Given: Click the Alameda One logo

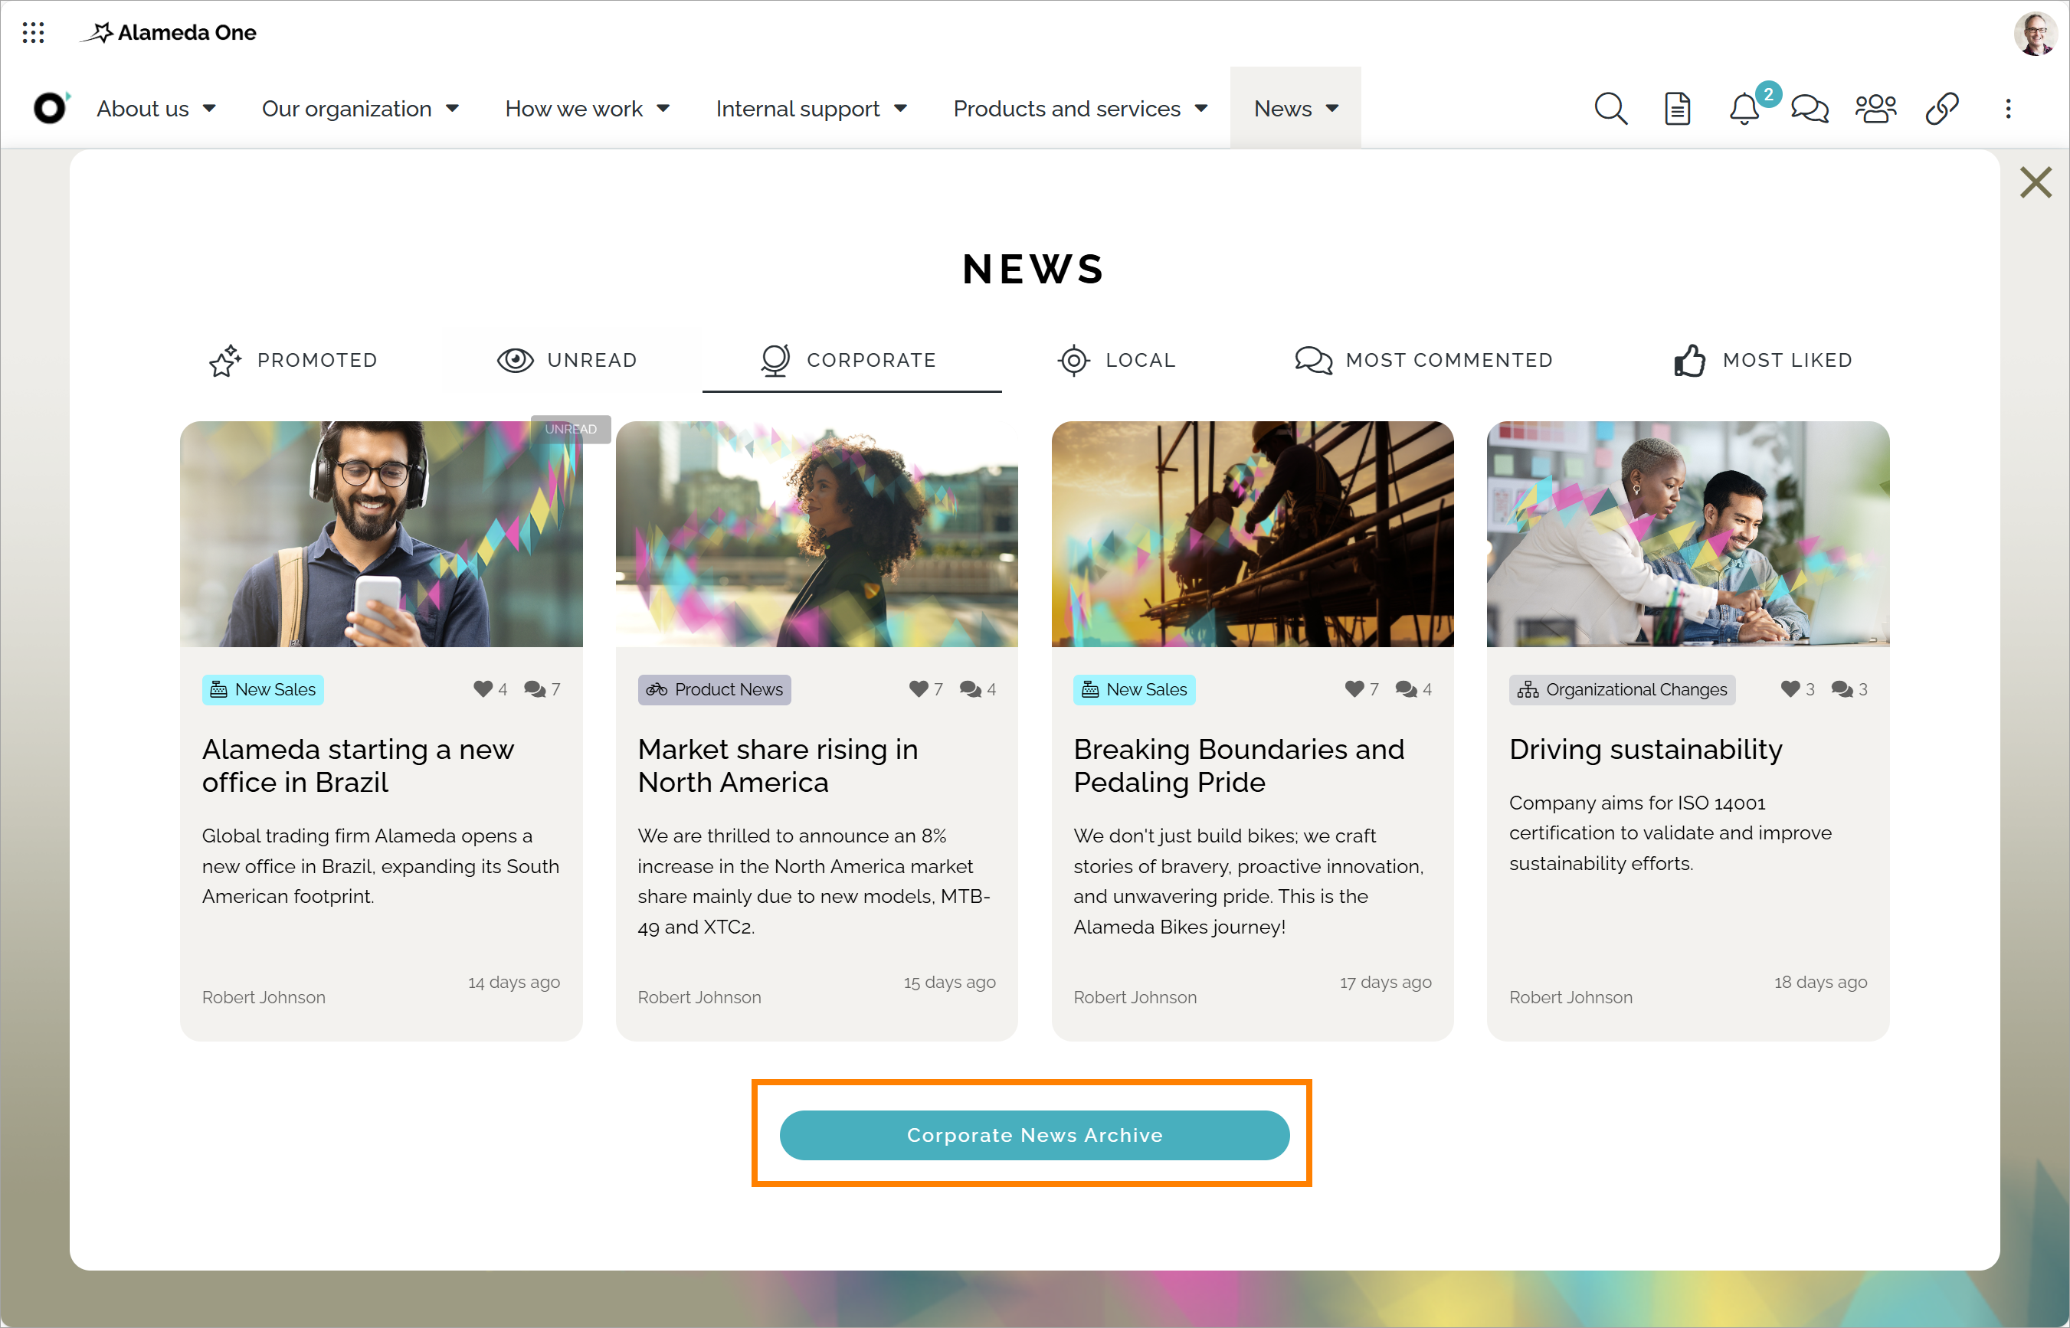Looking at the screenshot, I should coord(169,33).
